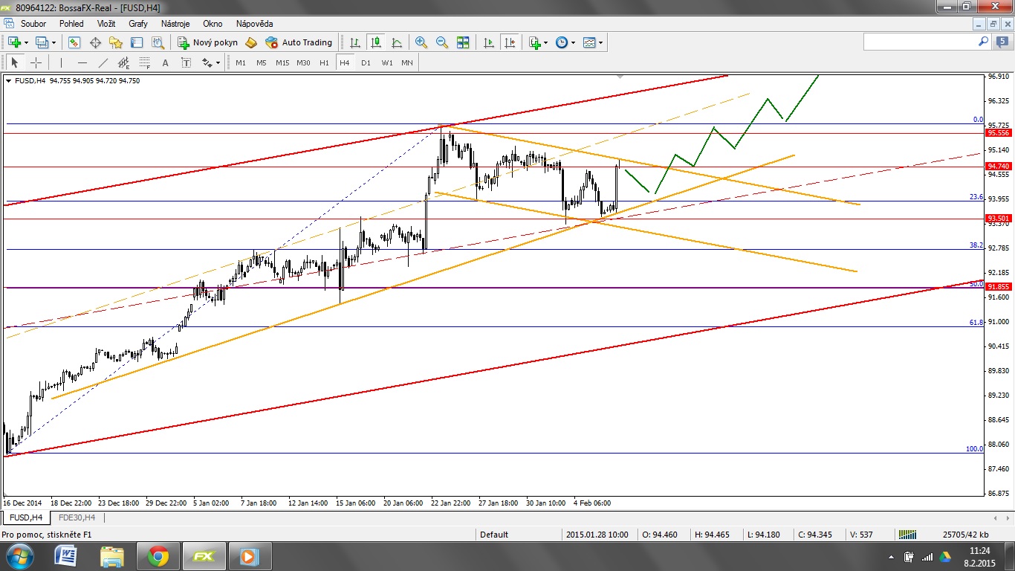Select the Fibonacci retracement tool

coord(144,62)
